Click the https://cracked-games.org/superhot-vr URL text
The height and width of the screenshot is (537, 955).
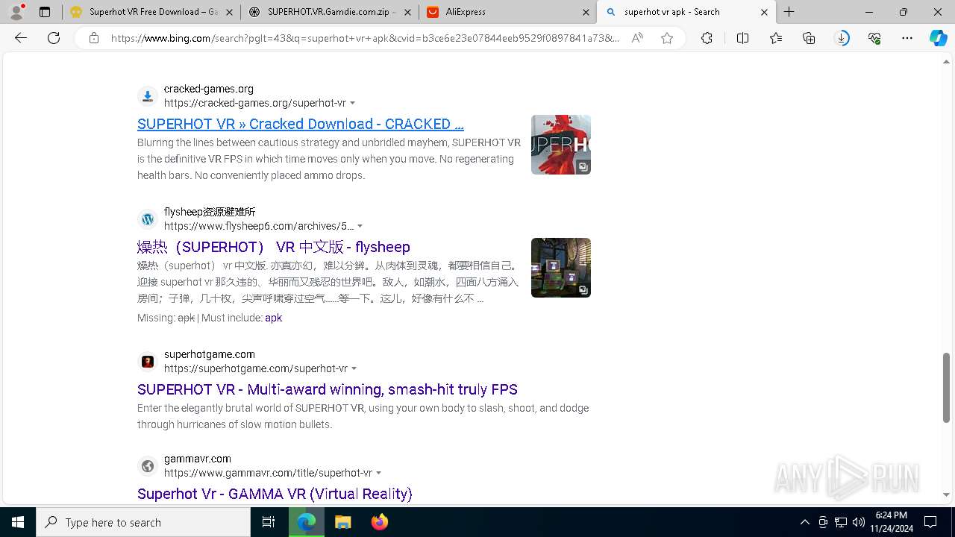[x=255, y=103]
